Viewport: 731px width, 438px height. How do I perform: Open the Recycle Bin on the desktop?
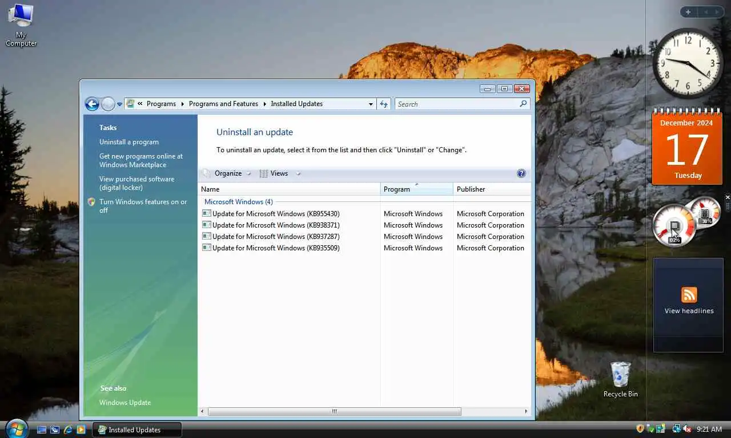click(620, 379)
